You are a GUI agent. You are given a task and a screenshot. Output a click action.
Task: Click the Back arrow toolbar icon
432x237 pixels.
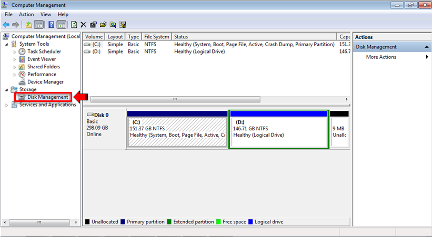click(x=6, y=25)
